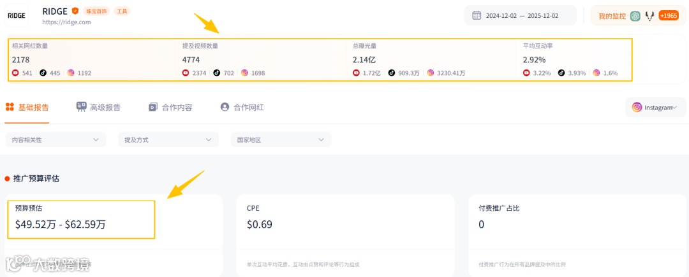Click the YouTube icon next to 1.72亿
This screenshot has height=277, width=689.
(356, 73)
